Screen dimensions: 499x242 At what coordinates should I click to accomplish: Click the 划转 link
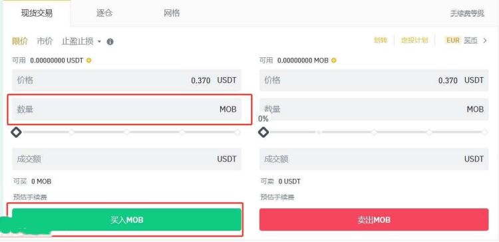(x=381, y=41)
